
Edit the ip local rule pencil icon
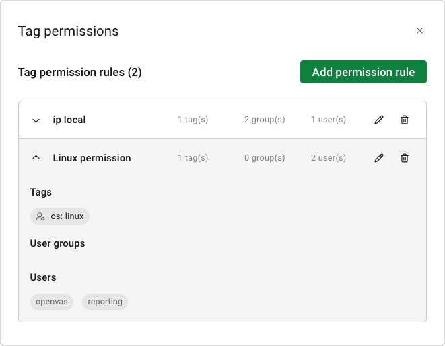click(x=379, y=120)
